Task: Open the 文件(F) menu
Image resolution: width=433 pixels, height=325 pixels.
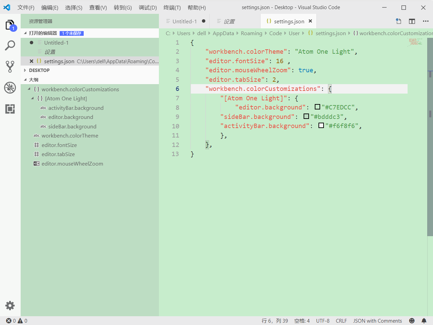Action: pos(26,7)
